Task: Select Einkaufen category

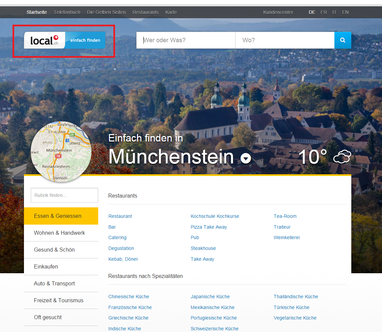Action: pyautogui.click(x=61, y=267)
